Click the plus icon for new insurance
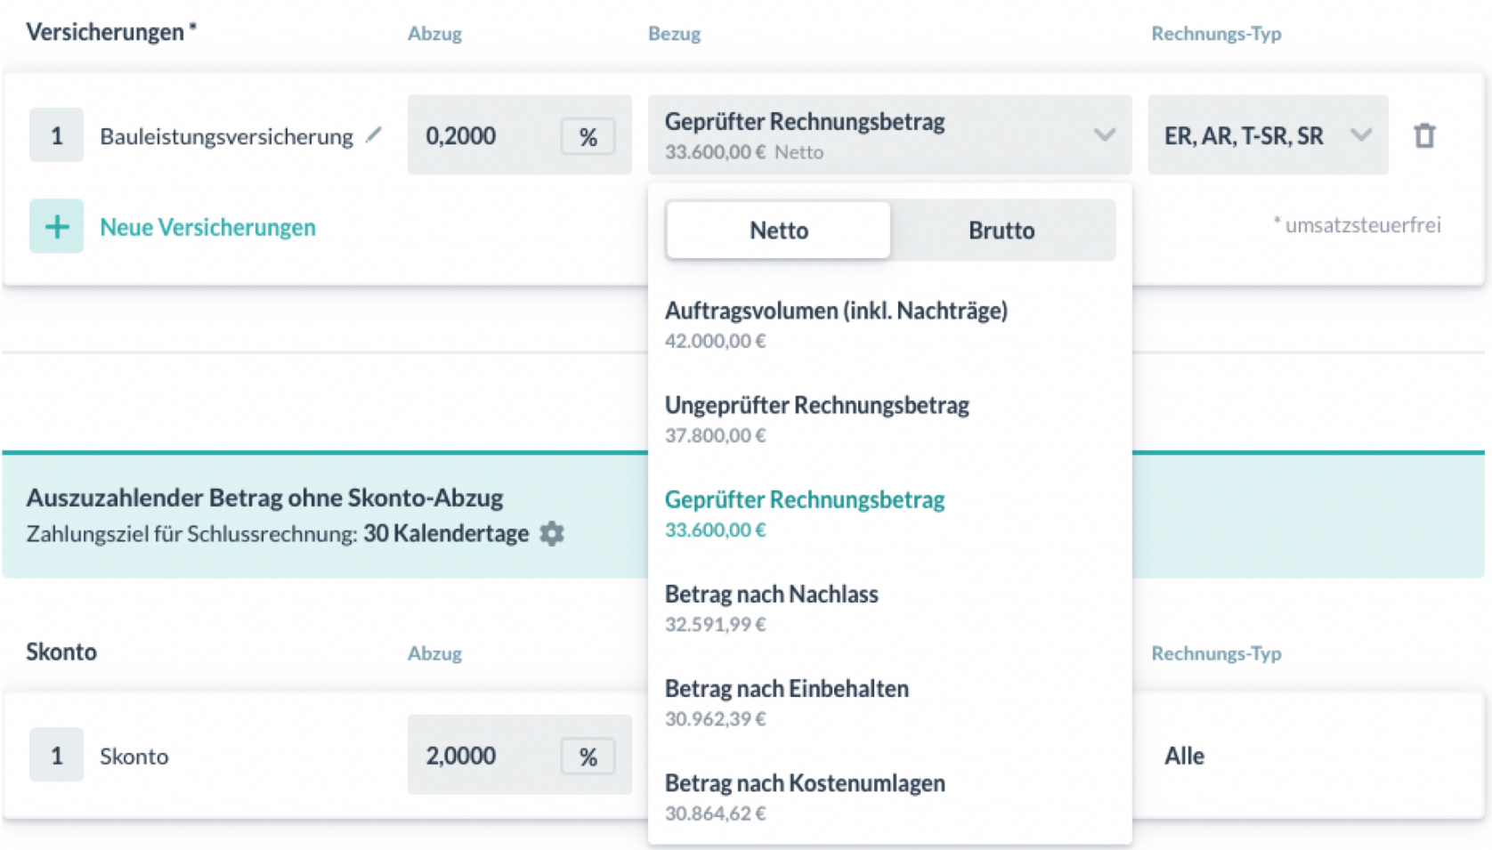 point(56,226)
